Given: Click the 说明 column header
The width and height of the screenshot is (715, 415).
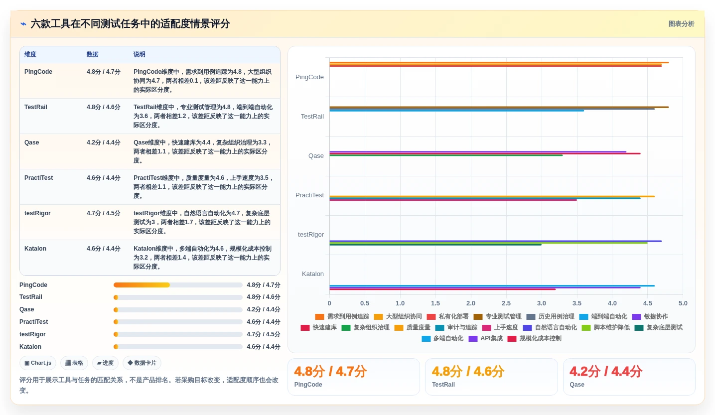Looking at the screenshot, I should [x=140, y=54].
